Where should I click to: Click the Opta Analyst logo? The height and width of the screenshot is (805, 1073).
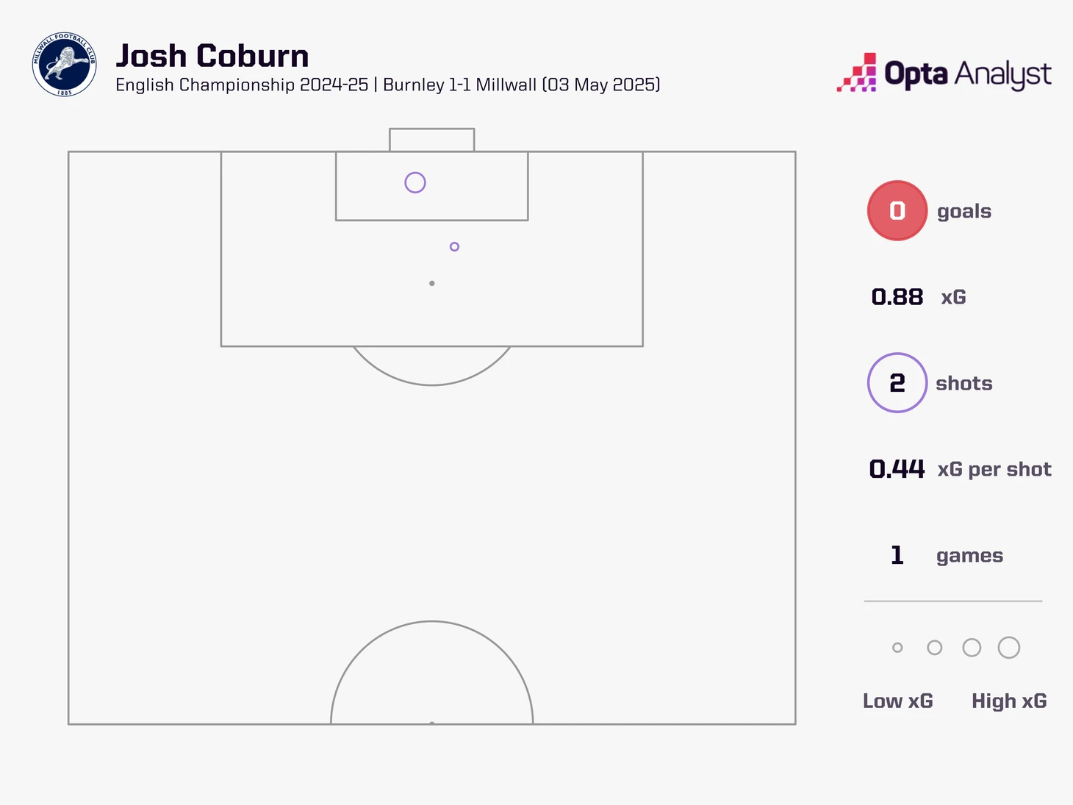tap(944, 73)
